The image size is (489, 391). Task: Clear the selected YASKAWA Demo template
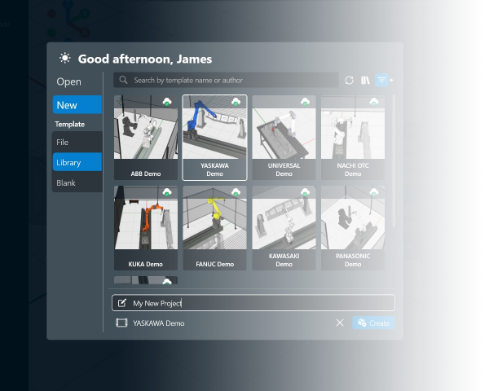pyautogui.click(x=340, y=323)
